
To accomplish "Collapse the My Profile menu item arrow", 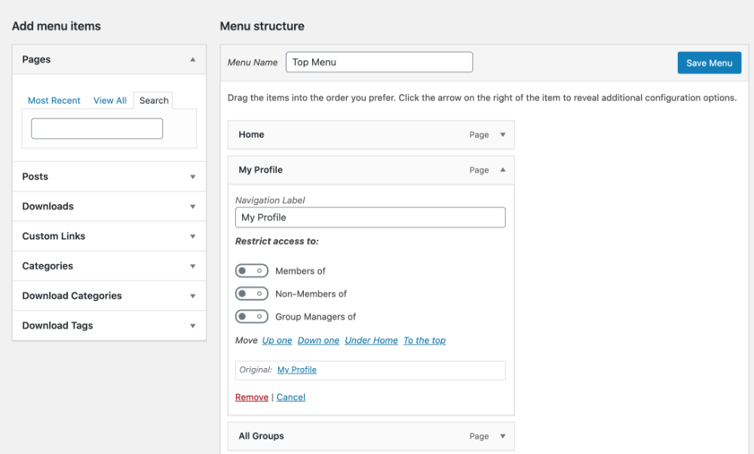I will pos(503,170).
